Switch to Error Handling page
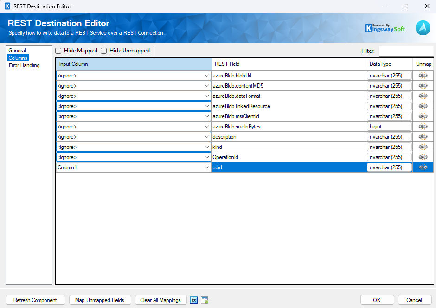This screenshot has width=436, height=308. [x=24, y=65]
